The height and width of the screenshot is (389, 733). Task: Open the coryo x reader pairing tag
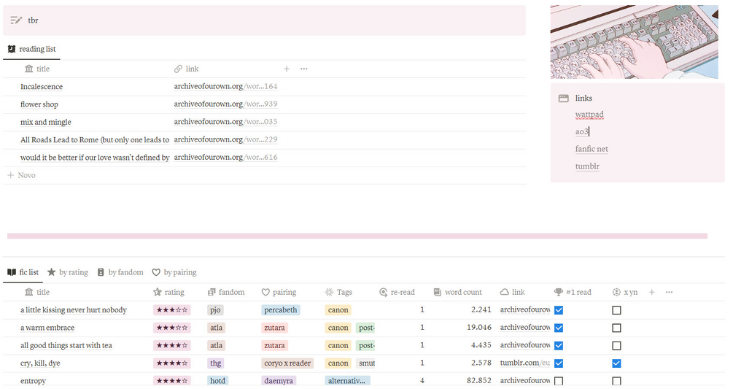pyautogui.click(x=287, y=363)
